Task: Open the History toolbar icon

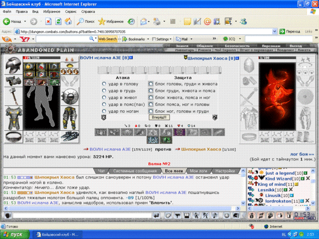Action: (x=131, y=21)
